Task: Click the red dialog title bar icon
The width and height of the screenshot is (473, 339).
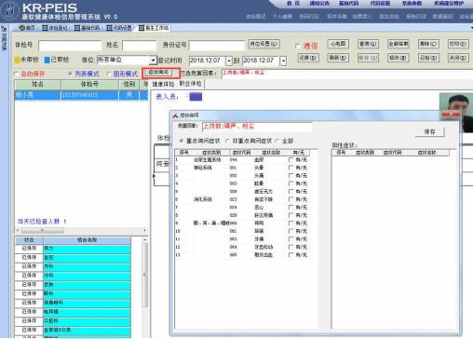Action: click(x=175, y=115)
